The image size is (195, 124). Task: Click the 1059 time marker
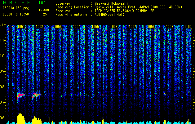[x=170, y=27]
